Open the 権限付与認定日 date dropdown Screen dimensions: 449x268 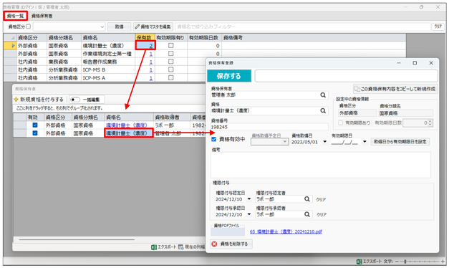pyautogui.click(x=248, y=199)
